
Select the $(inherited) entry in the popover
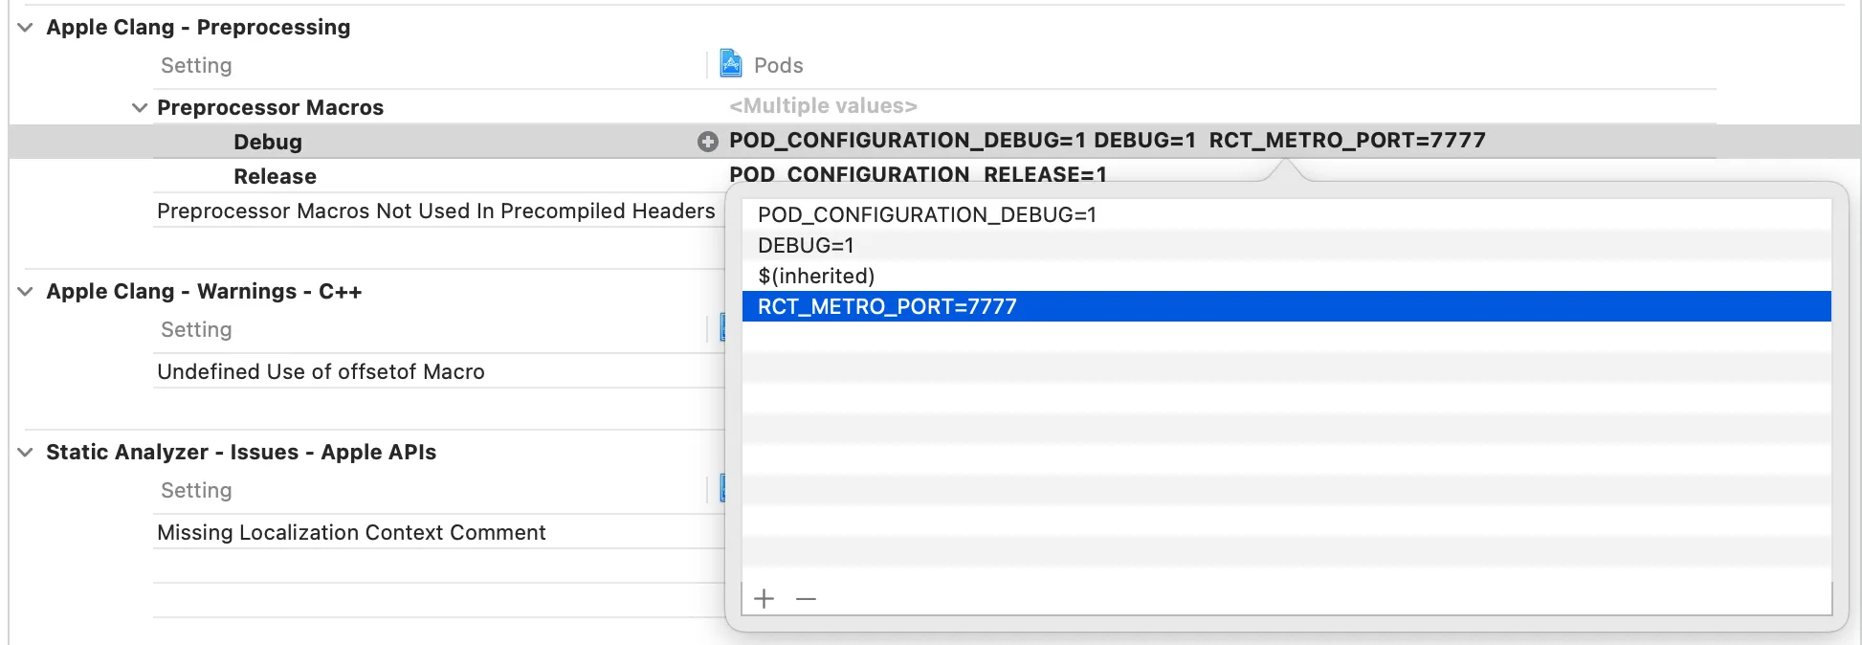tap(816, 276)
